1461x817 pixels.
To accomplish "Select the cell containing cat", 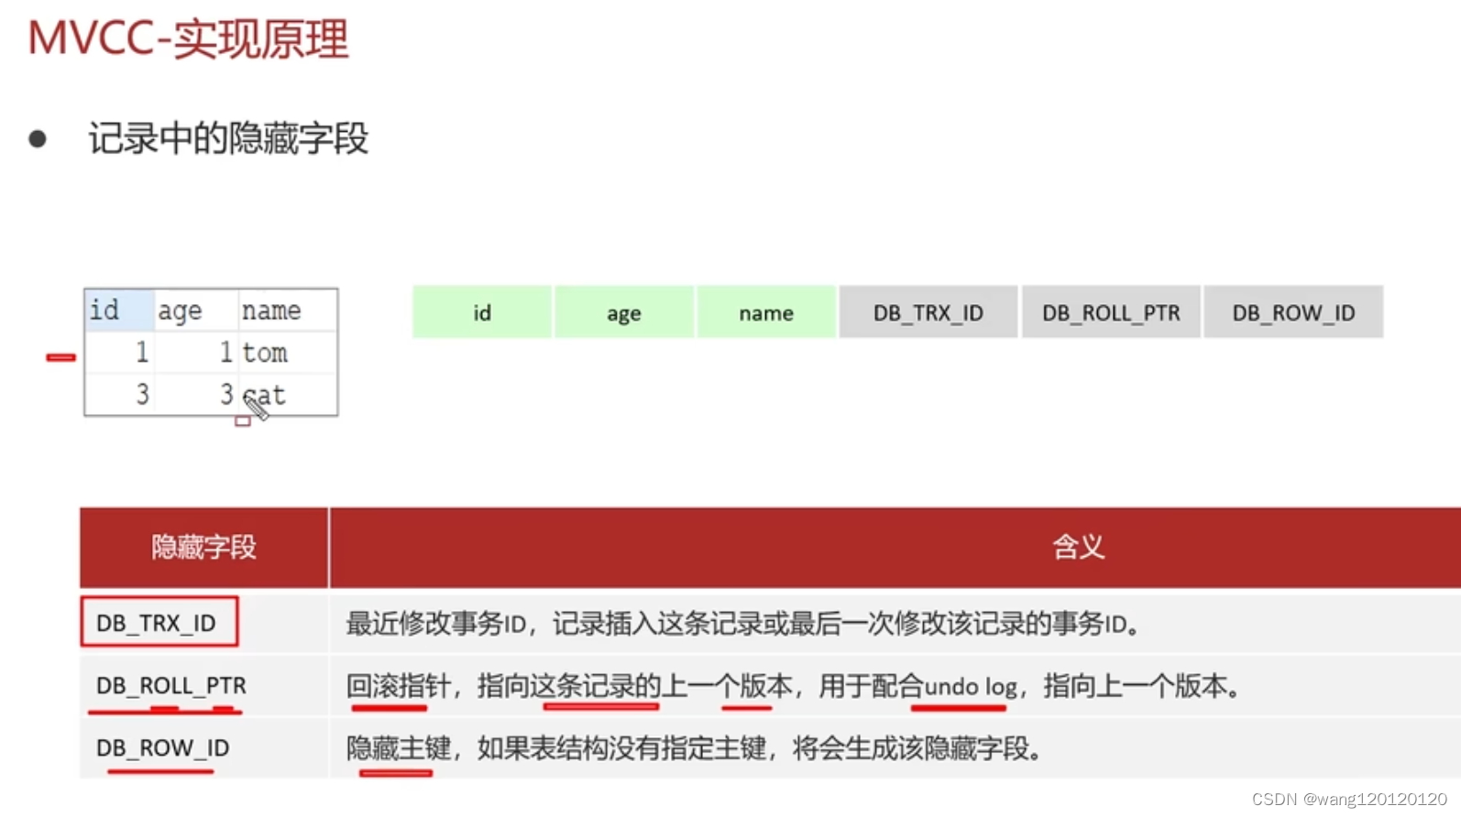I will coord(287,394).
